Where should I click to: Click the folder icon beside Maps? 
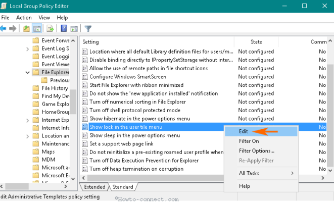coord(36,151)
